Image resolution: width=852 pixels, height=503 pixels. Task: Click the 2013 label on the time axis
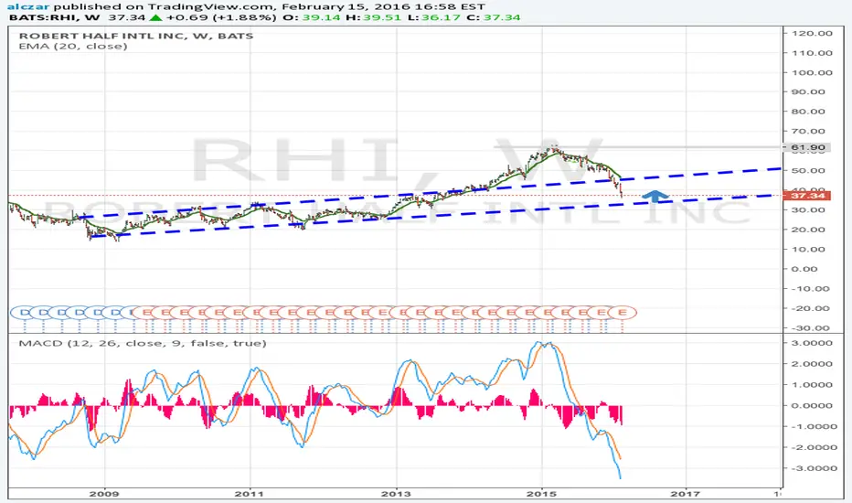point(396,494)
